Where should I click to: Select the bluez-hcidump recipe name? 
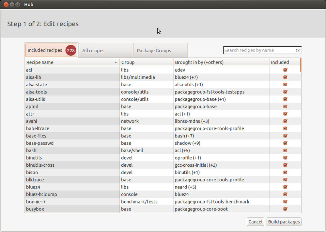click(x=41, y=194)
